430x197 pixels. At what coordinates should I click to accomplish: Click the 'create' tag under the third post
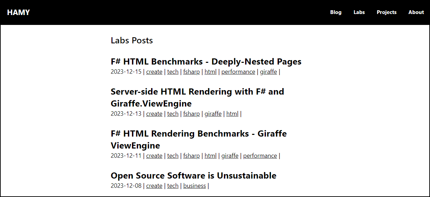(x=154, y=155)
